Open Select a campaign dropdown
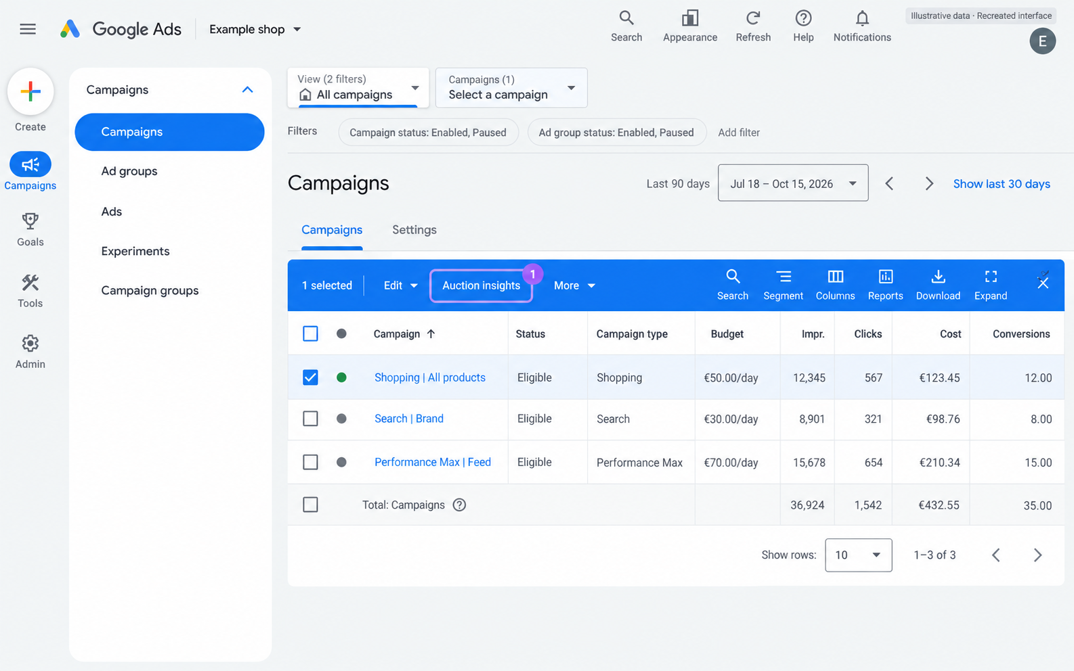This screenshot has width=1074, height=671. (511, 87)
